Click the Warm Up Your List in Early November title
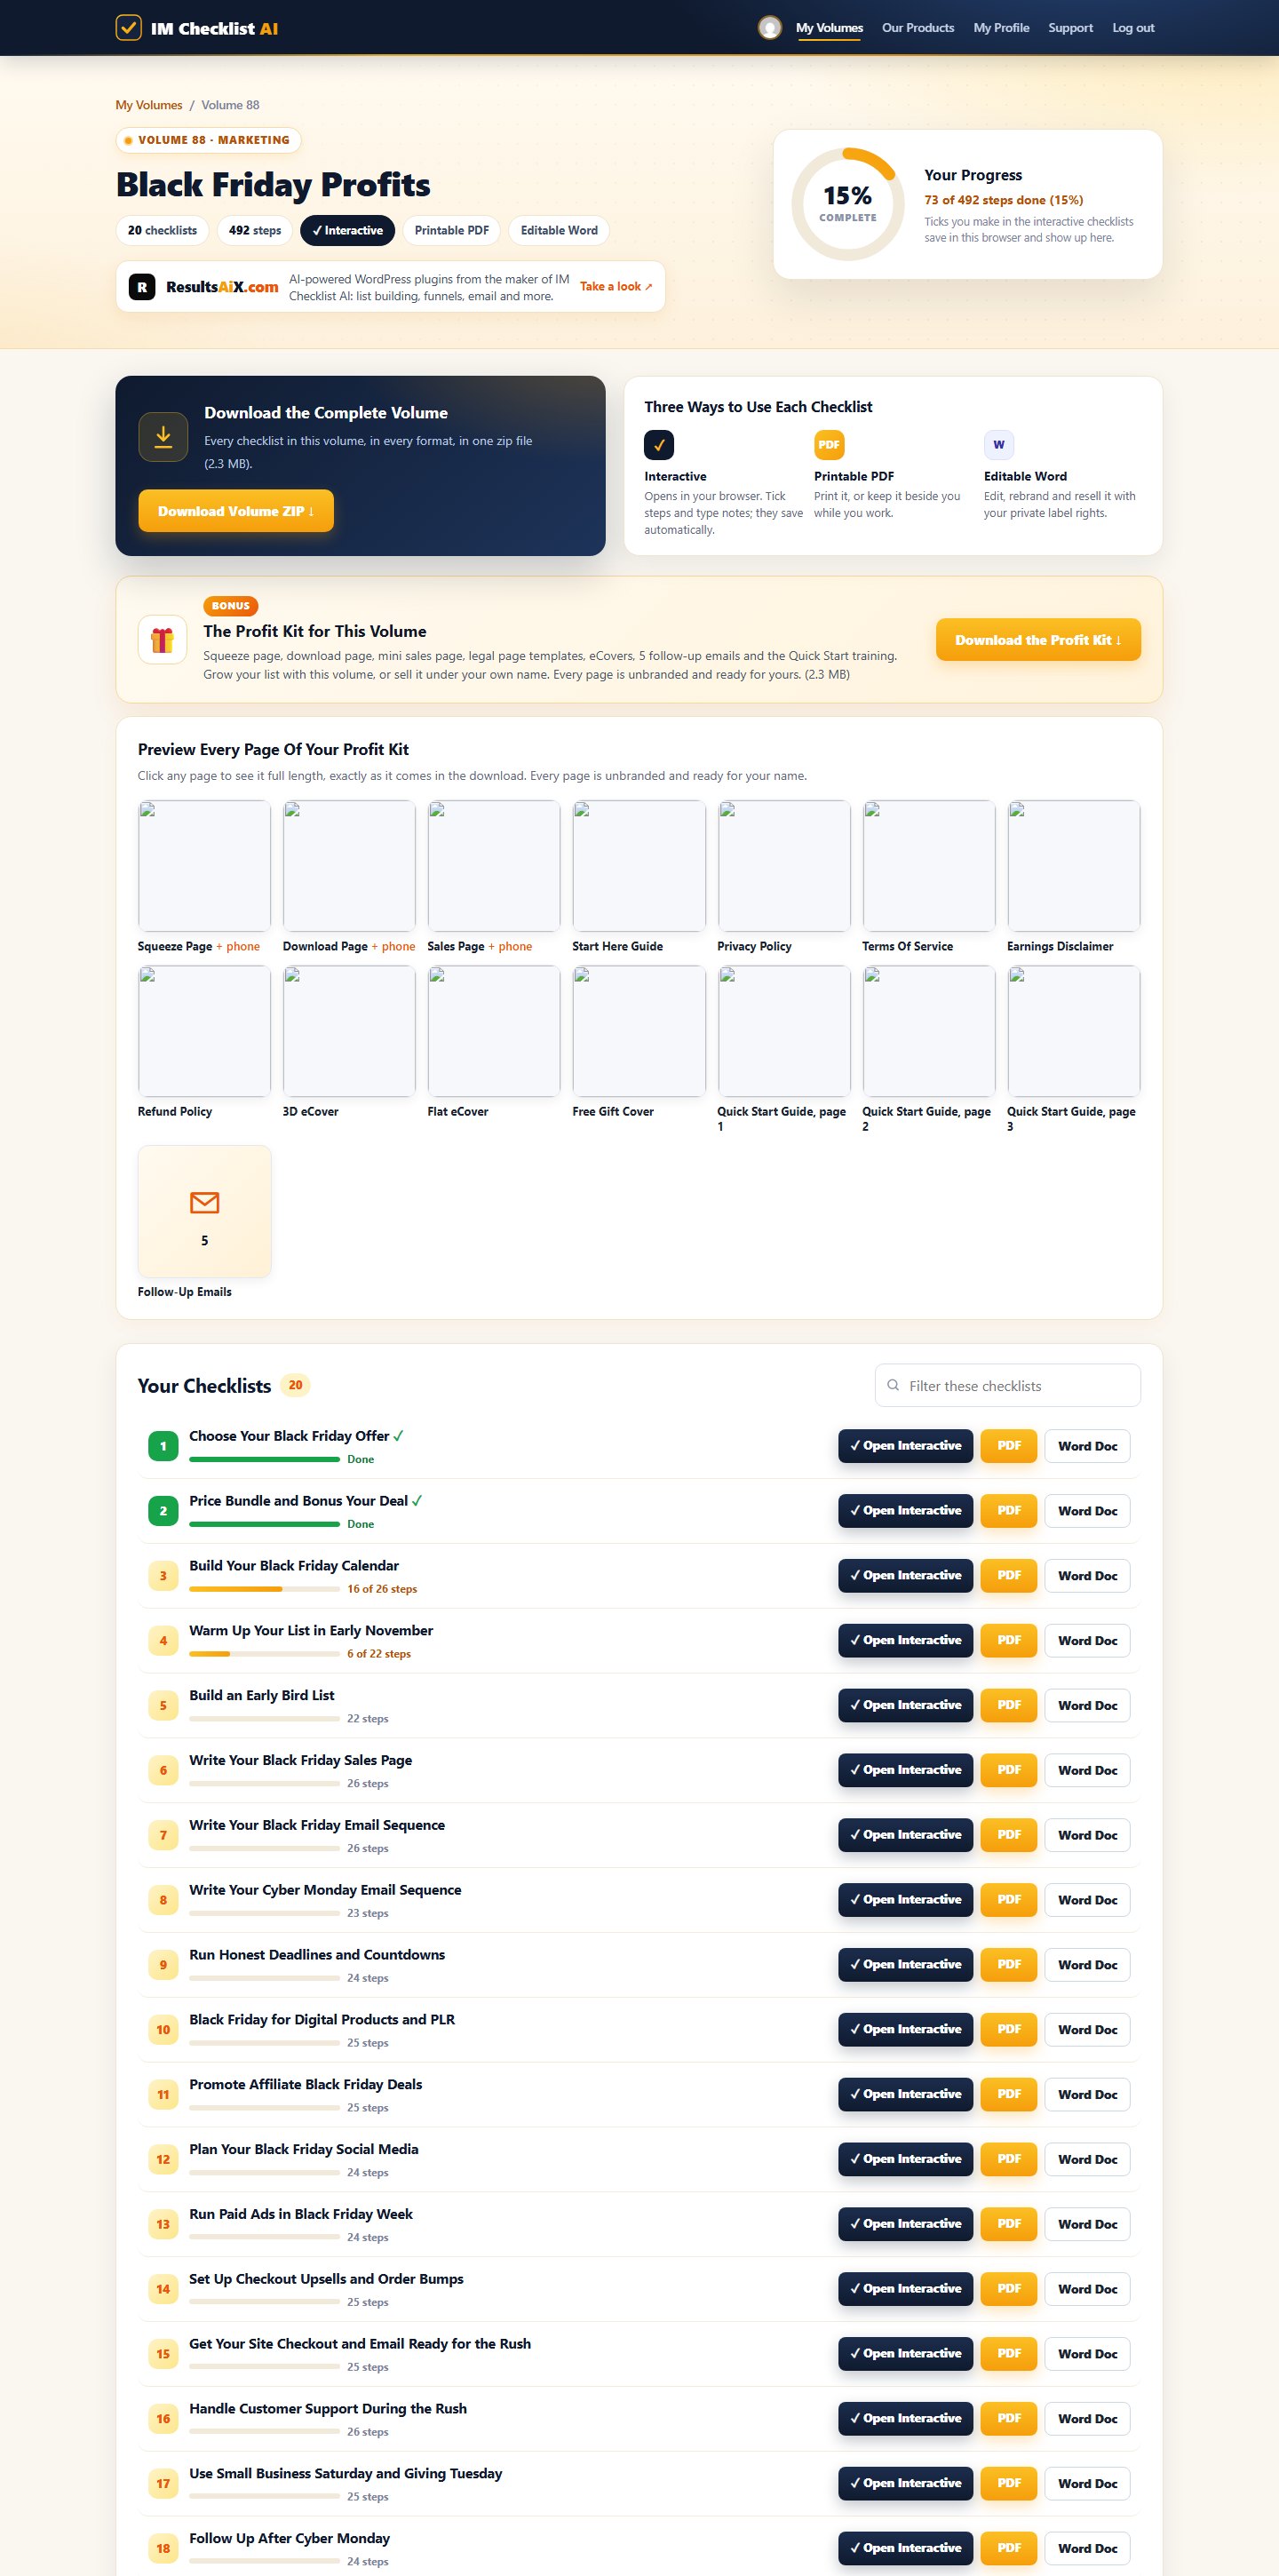This screenshot has width=1279, height=2576. point(311,1630)
